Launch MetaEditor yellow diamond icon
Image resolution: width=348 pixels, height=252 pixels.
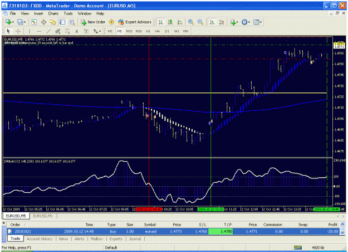click(111, 22)
